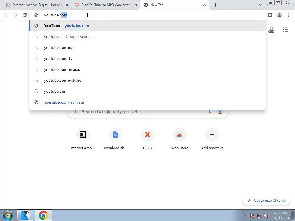Select the YouTube - youtube.com suggestion

[147, 26]
